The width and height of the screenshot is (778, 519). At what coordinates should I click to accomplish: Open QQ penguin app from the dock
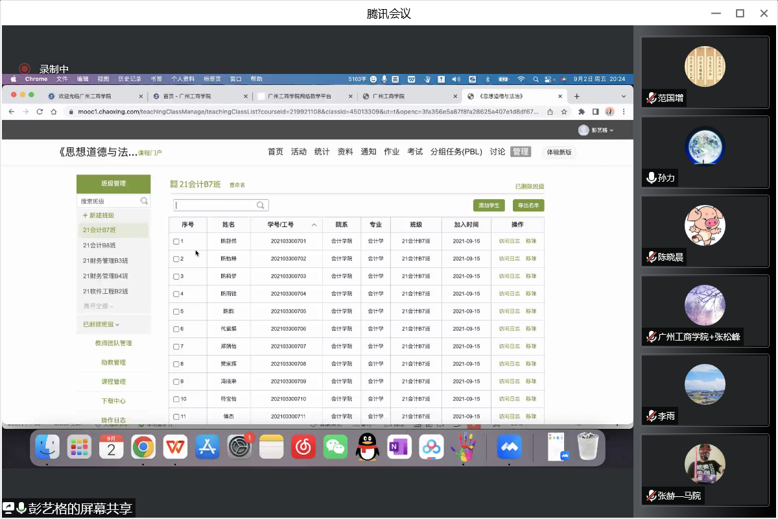[x=367, y=447]
